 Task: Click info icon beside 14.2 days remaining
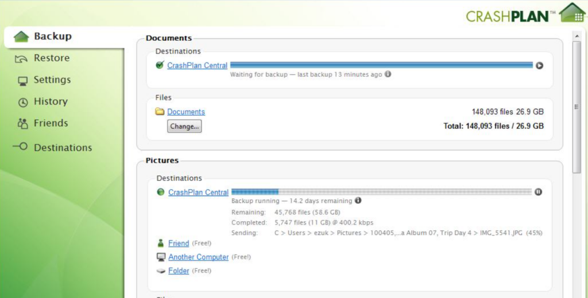point(358,201)
